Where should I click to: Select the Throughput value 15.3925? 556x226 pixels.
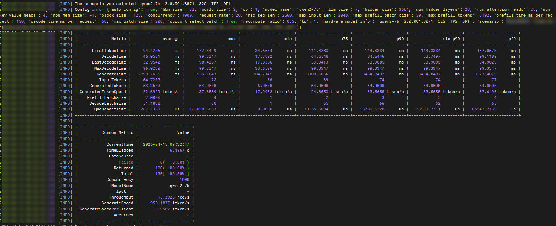click(166, 197)
